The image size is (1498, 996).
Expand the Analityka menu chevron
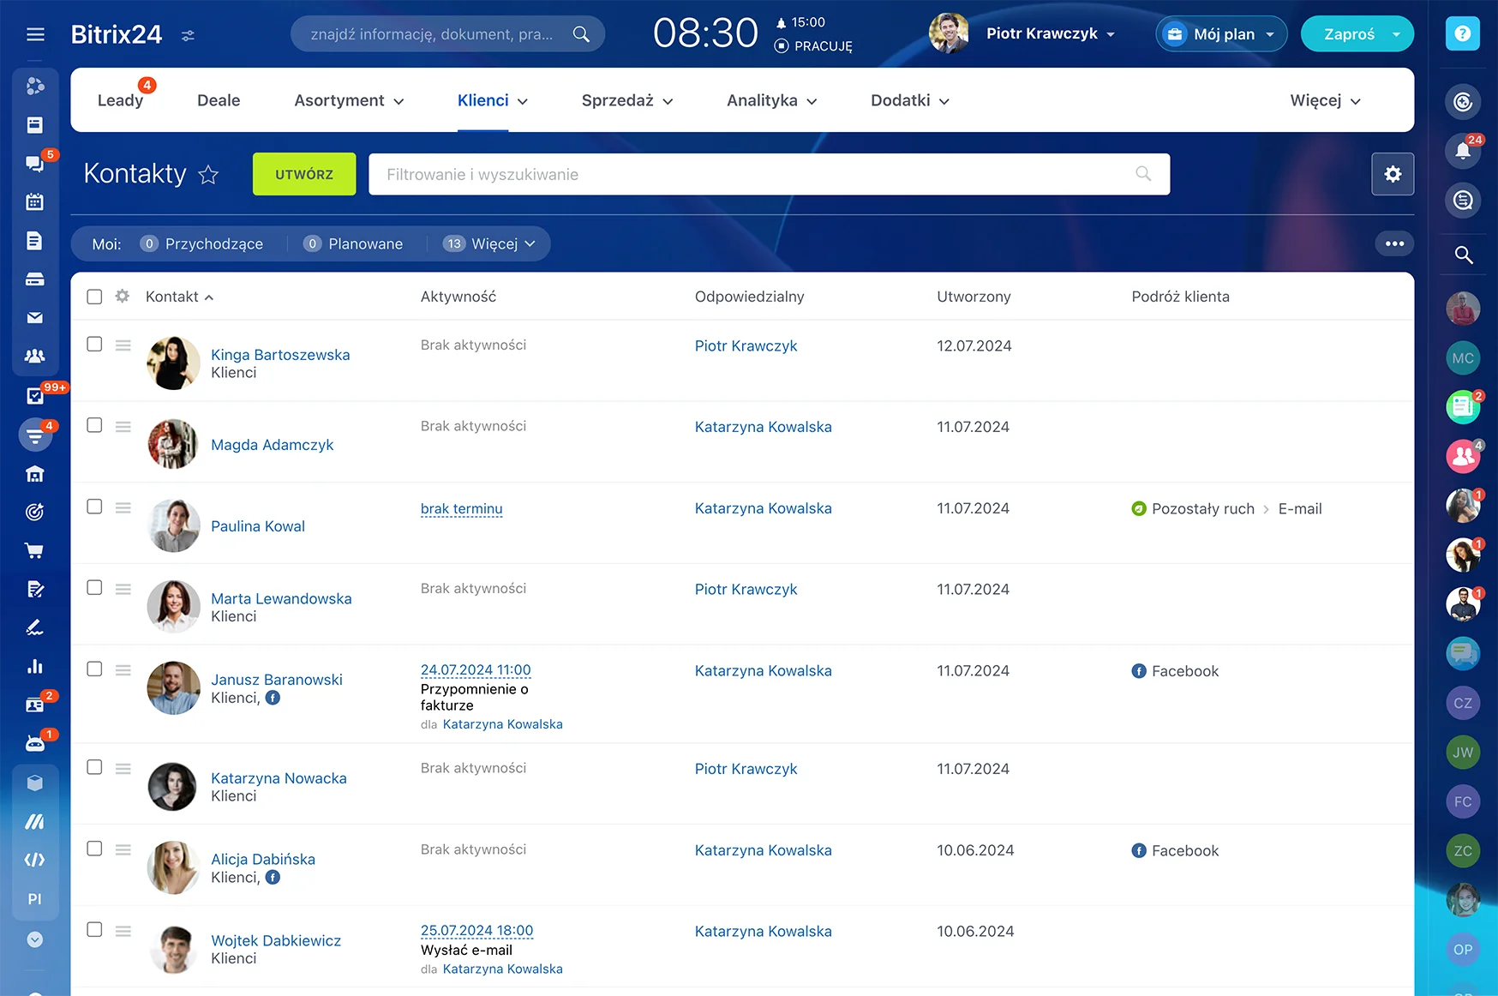[812, 101]
